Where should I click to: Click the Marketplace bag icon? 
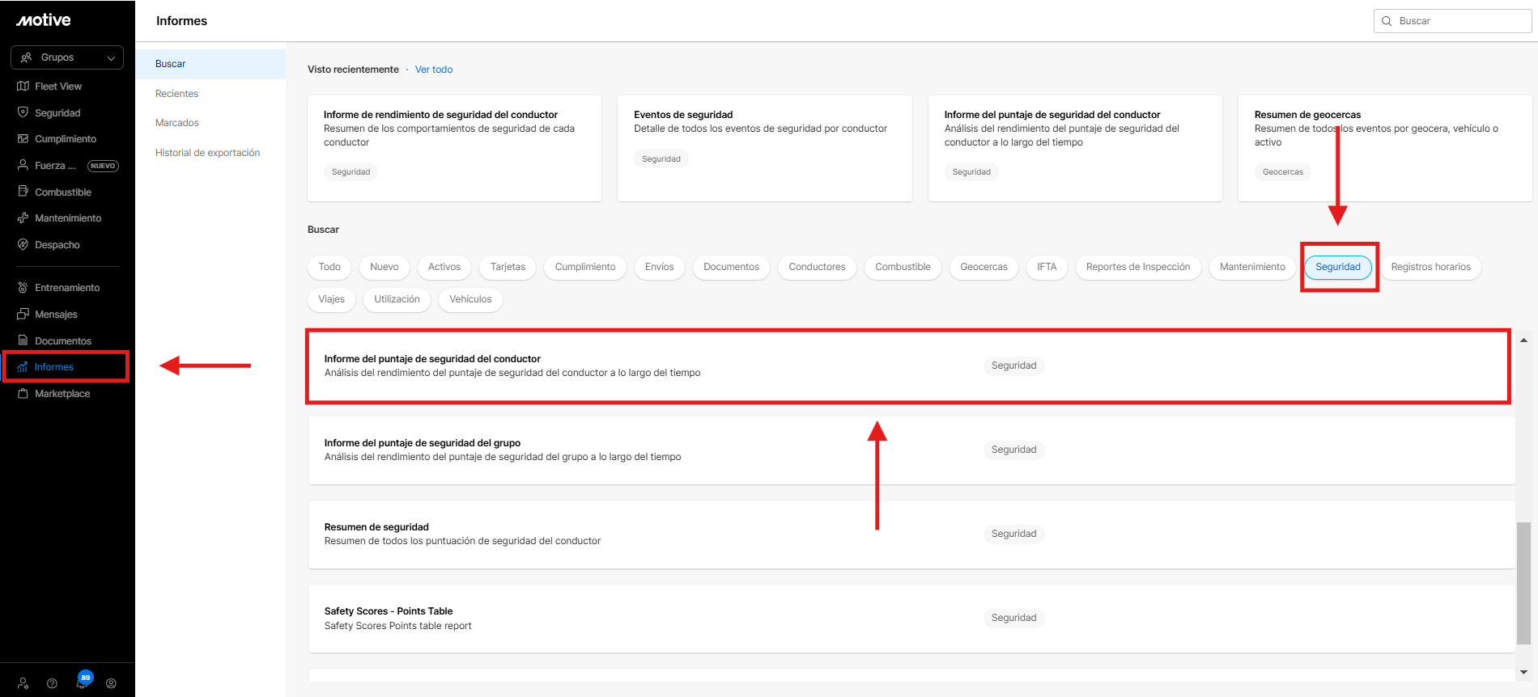pos(23,394)
